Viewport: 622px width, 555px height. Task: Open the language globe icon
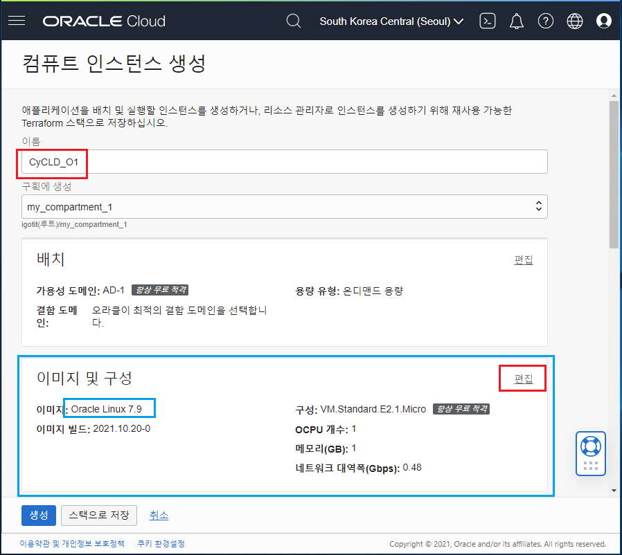(x=574, y=21)
